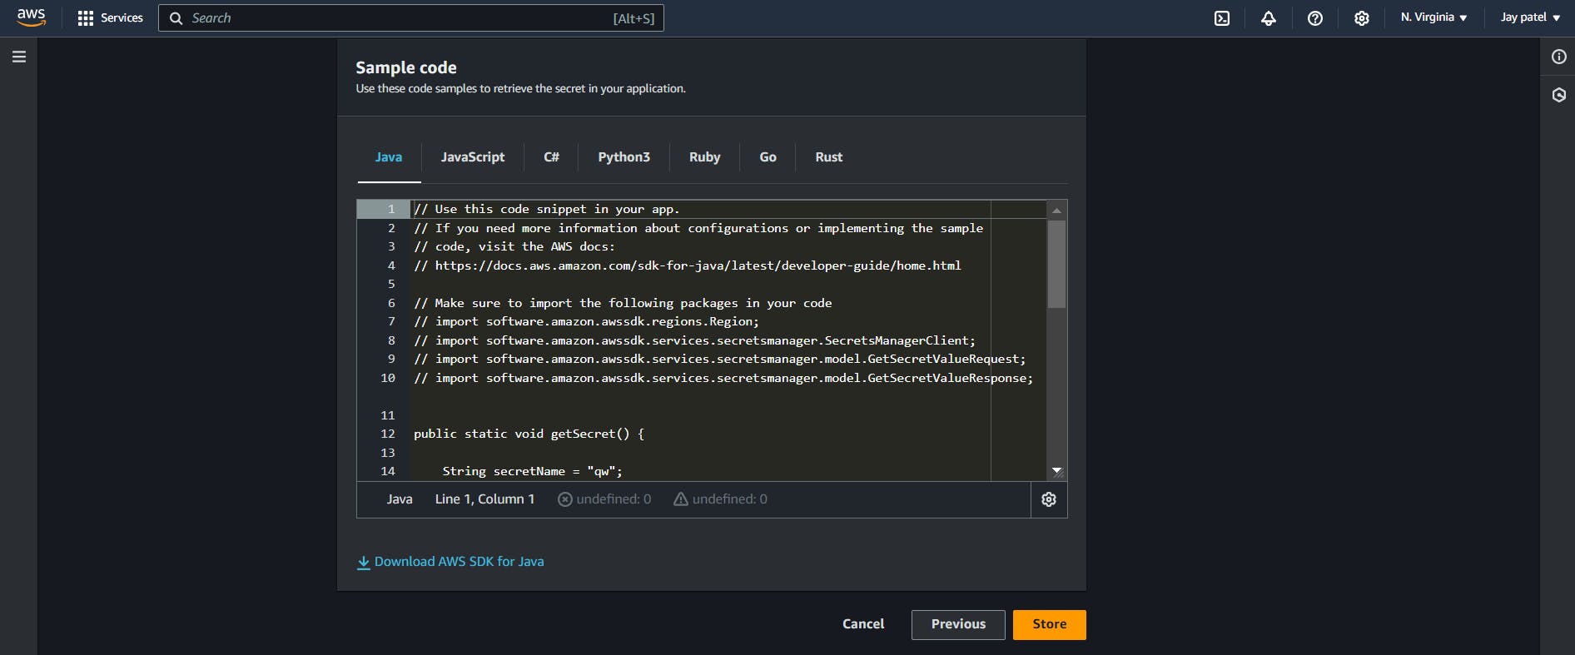The width and height of the screenshot is (1575, 655).
Task: Open the hexagon tools icon on right sidebar
Action: (1558, 95)
